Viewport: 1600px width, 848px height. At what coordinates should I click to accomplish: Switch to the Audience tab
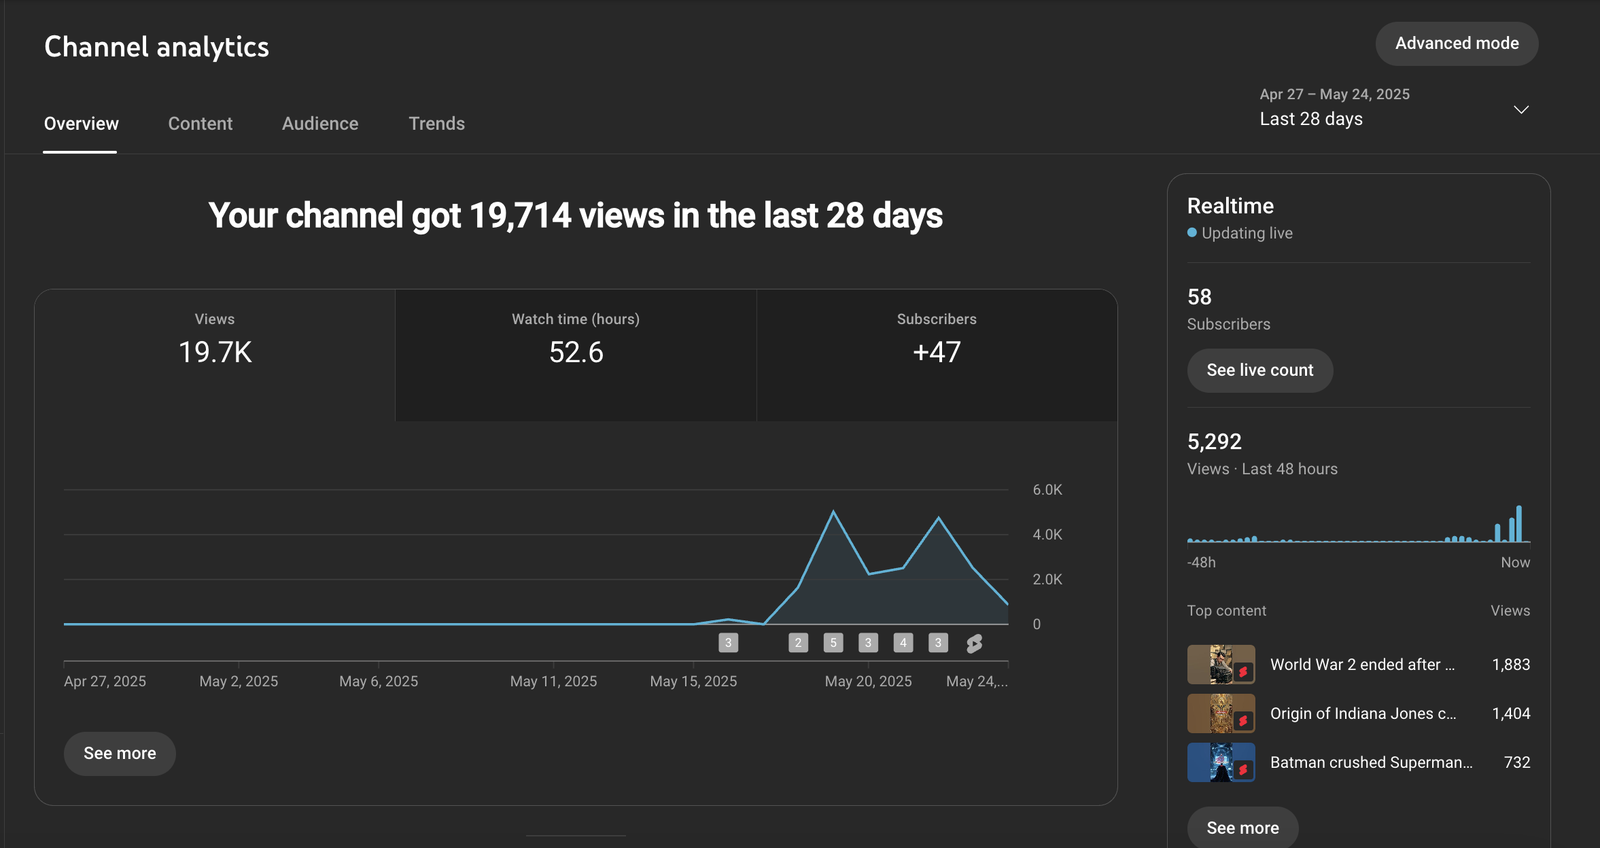point(320,124)
